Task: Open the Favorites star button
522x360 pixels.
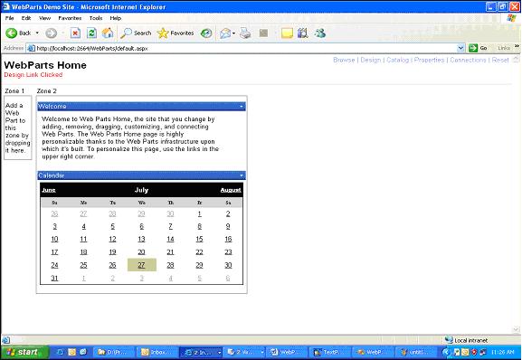Action: coord(176,33)
